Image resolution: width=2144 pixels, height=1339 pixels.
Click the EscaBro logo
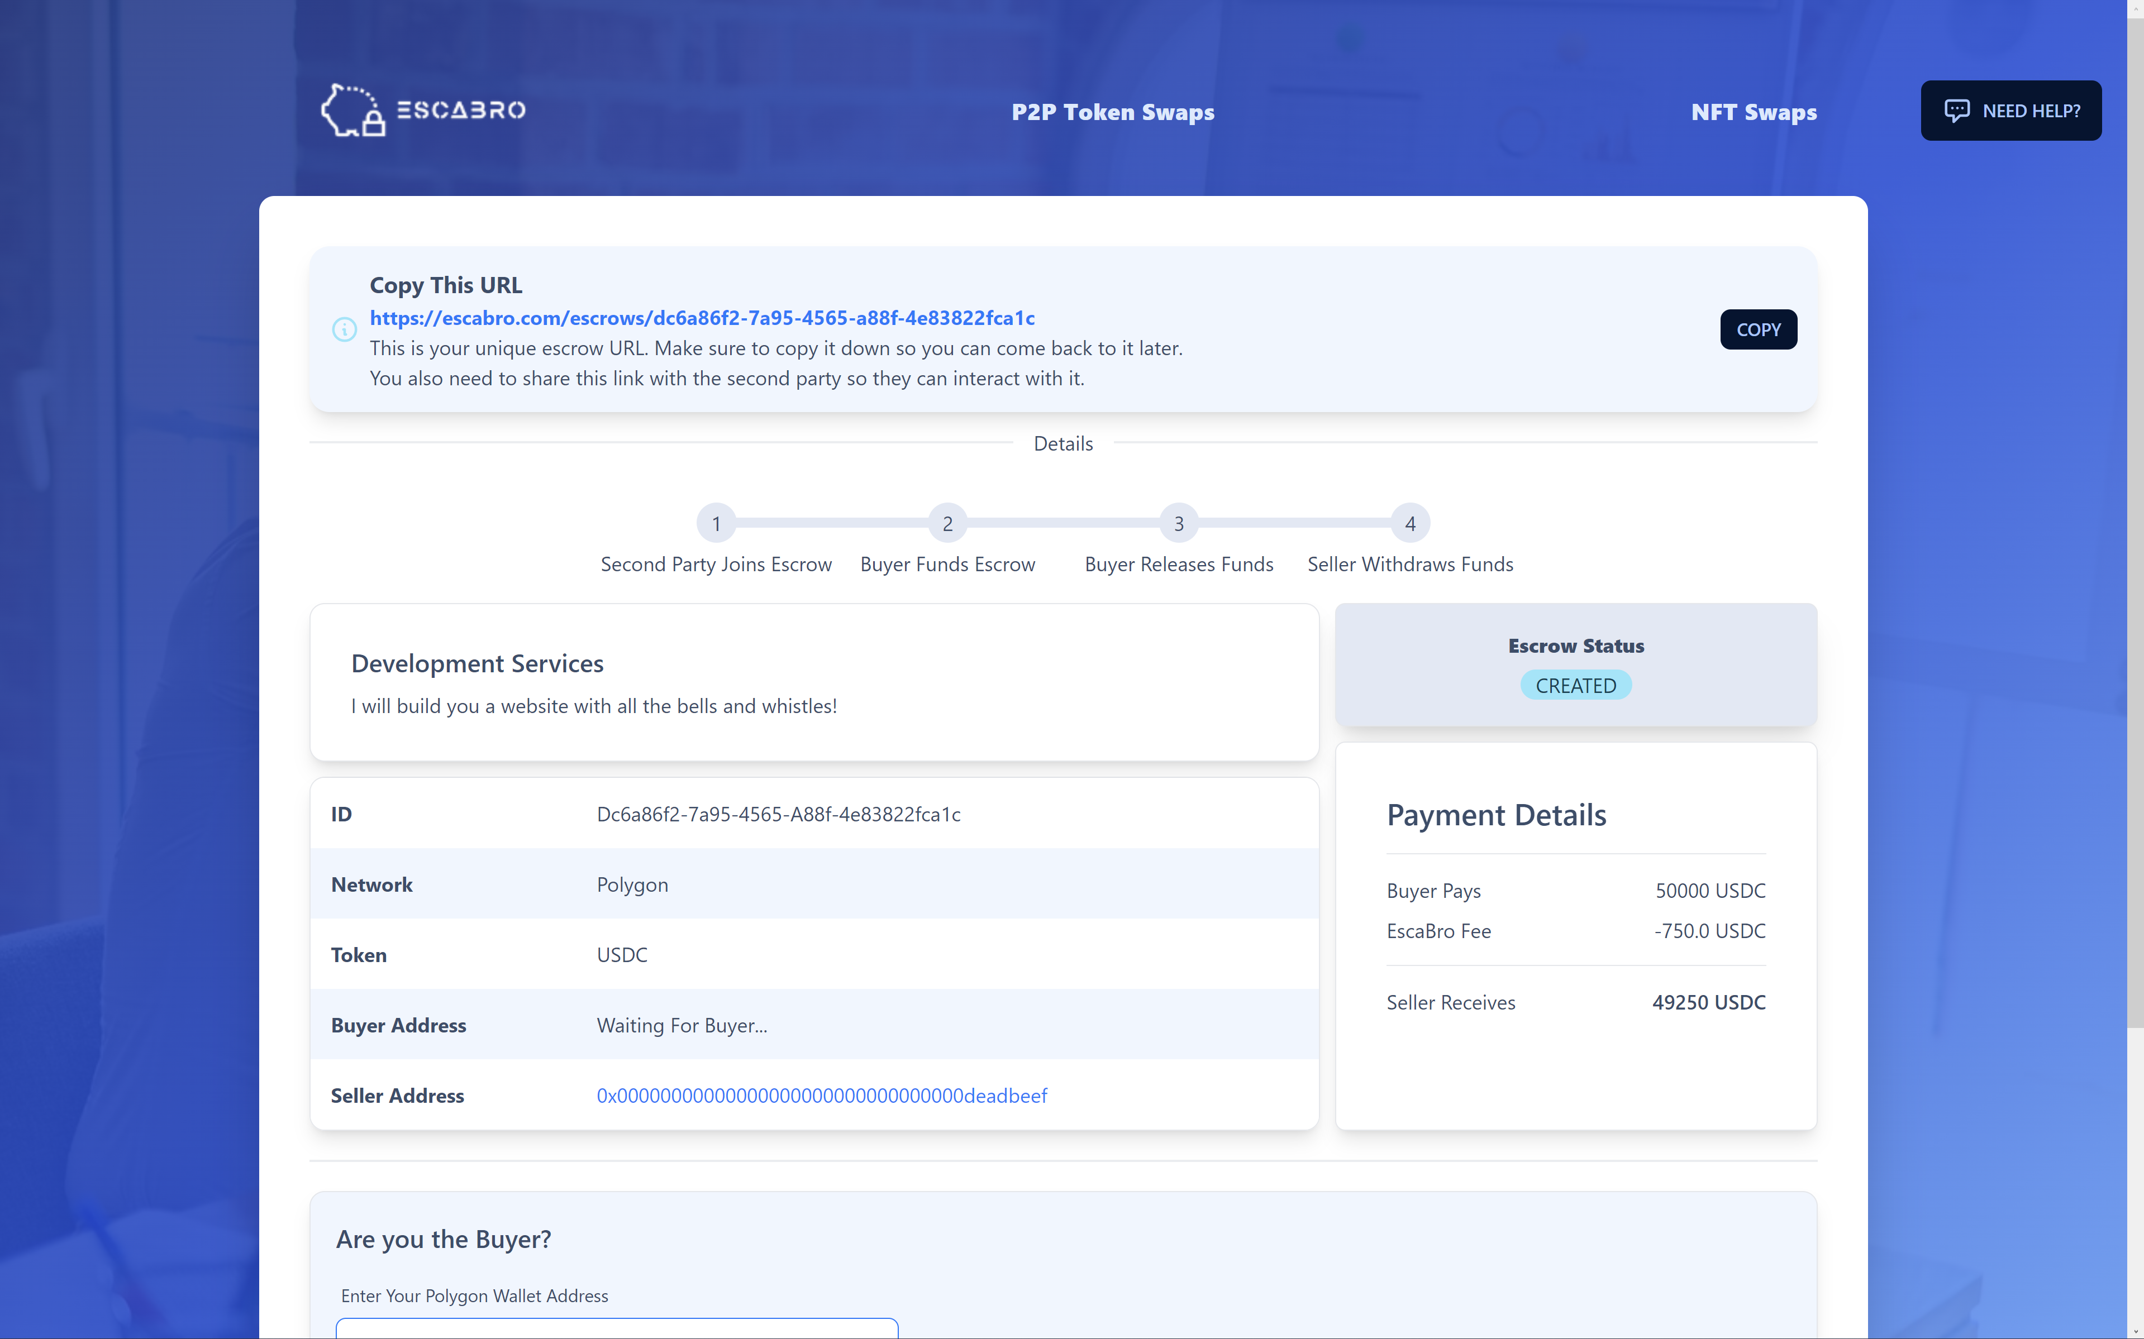422,111
